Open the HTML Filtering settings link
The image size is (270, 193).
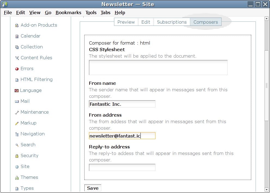click(36, 79)
